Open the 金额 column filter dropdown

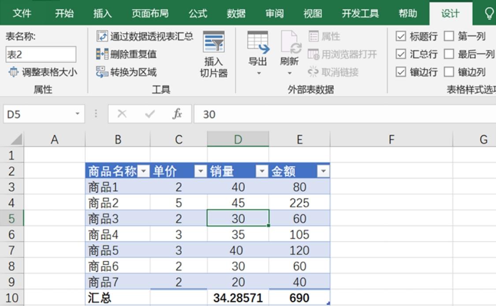324,172
